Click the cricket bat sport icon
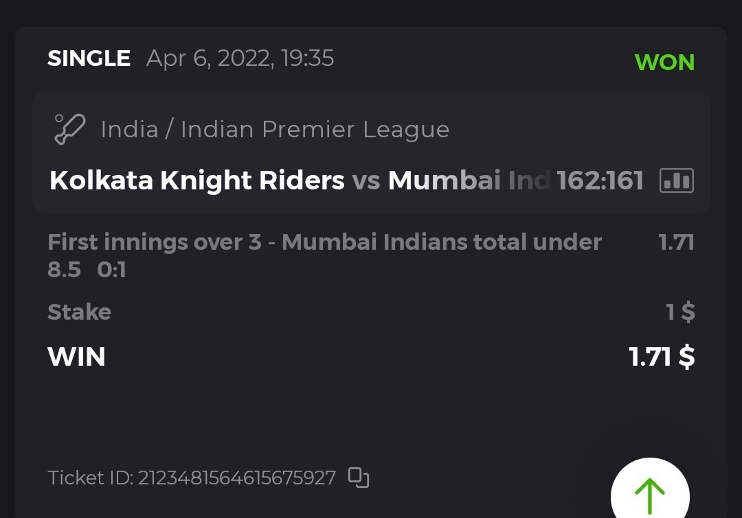 (x=69, y=129)
